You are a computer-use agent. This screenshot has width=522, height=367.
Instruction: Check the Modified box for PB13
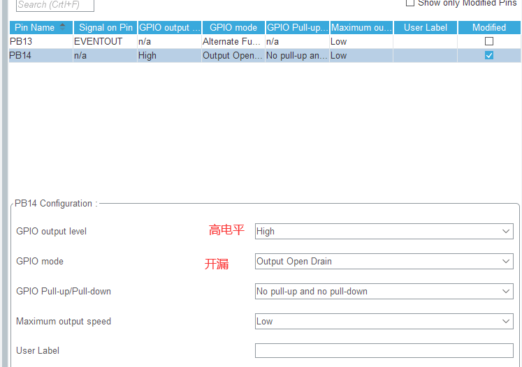coord(489,41)
